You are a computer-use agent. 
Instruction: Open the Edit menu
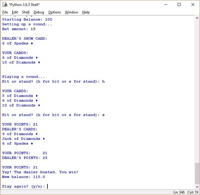[15, 12]
